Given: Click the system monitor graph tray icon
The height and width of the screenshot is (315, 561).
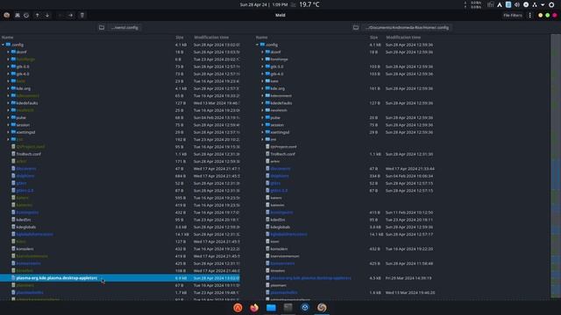Looking at the screenshot, I should click(x=491, y=4).
